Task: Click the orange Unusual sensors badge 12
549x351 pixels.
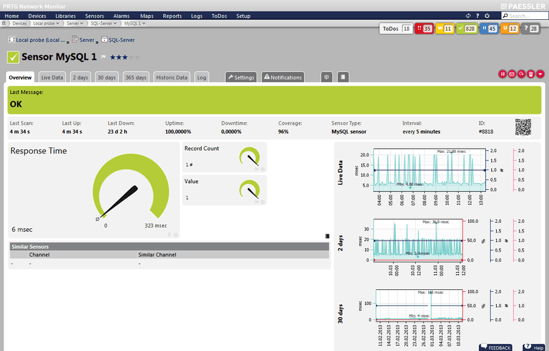Action: [x=510, y=29]
